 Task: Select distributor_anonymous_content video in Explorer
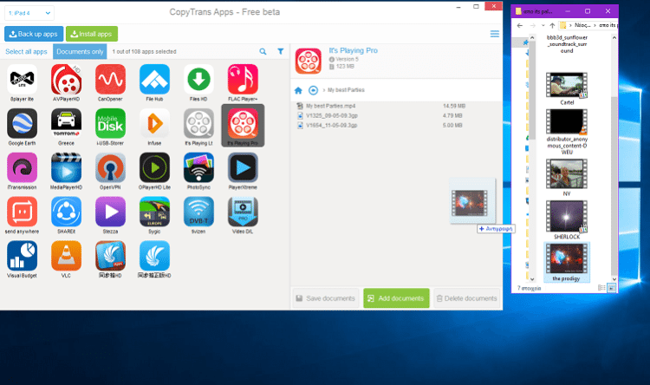(567, 132)
